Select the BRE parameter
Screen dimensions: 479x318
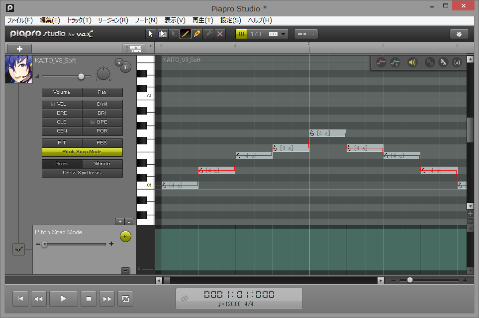coord(62,113)
